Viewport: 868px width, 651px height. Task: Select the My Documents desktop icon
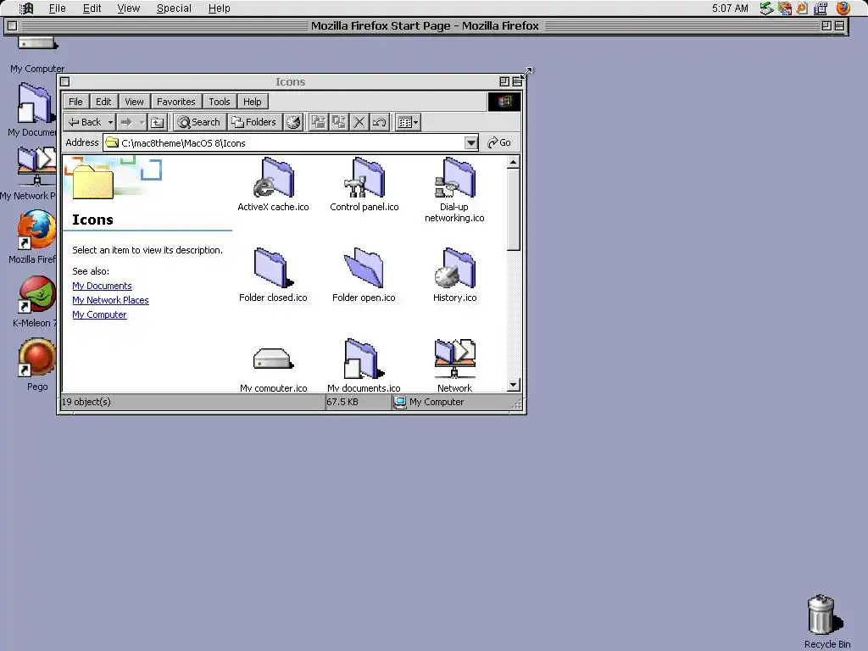point(36,103)
